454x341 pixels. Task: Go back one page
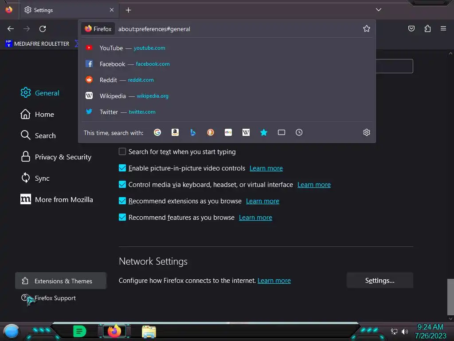11,29
